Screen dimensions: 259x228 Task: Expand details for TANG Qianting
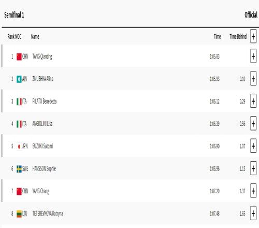[x=253, y=56]
